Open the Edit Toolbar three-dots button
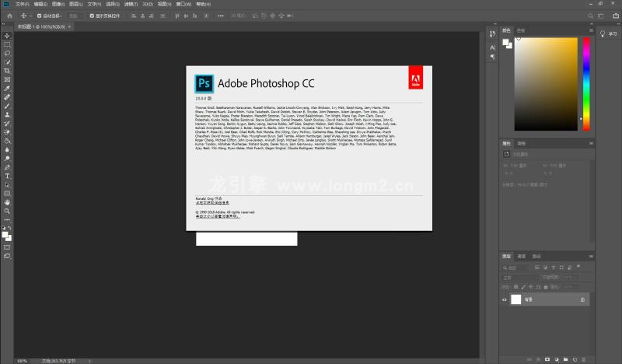 coord(7,219)
